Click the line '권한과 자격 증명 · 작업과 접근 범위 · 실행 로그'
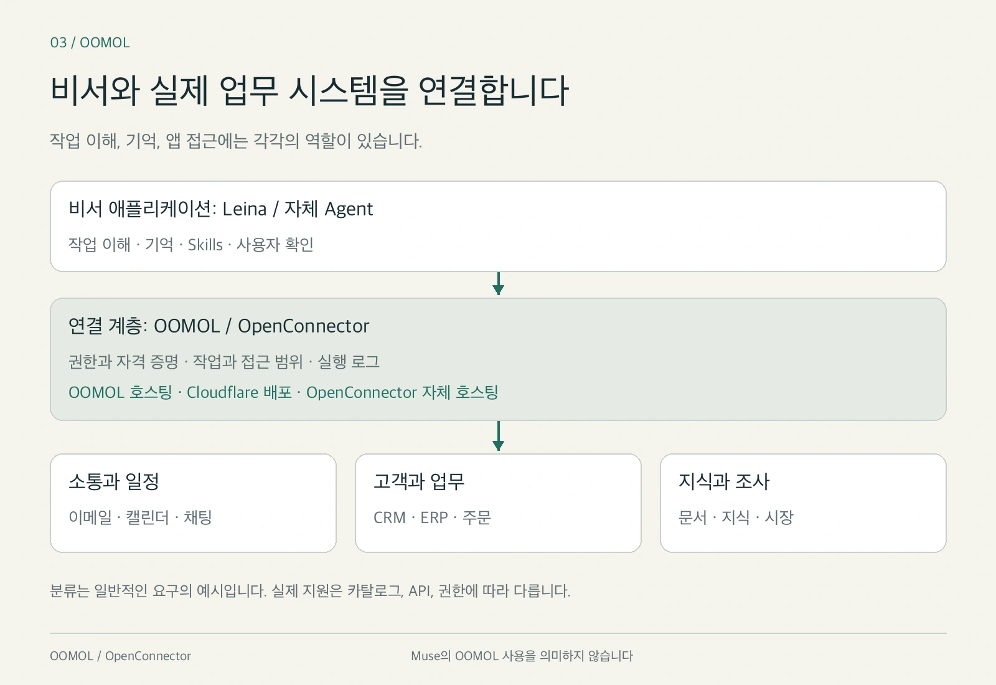This screenshot has height=685, width=996. [x=224, y=362]
